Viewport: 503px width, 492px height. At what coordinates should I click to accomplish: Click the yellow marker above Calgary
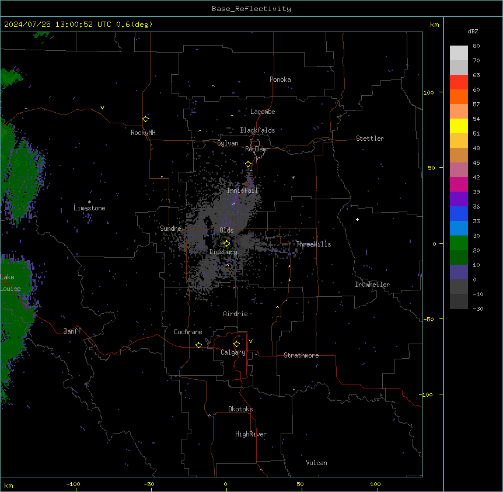[x=236, y=344]
